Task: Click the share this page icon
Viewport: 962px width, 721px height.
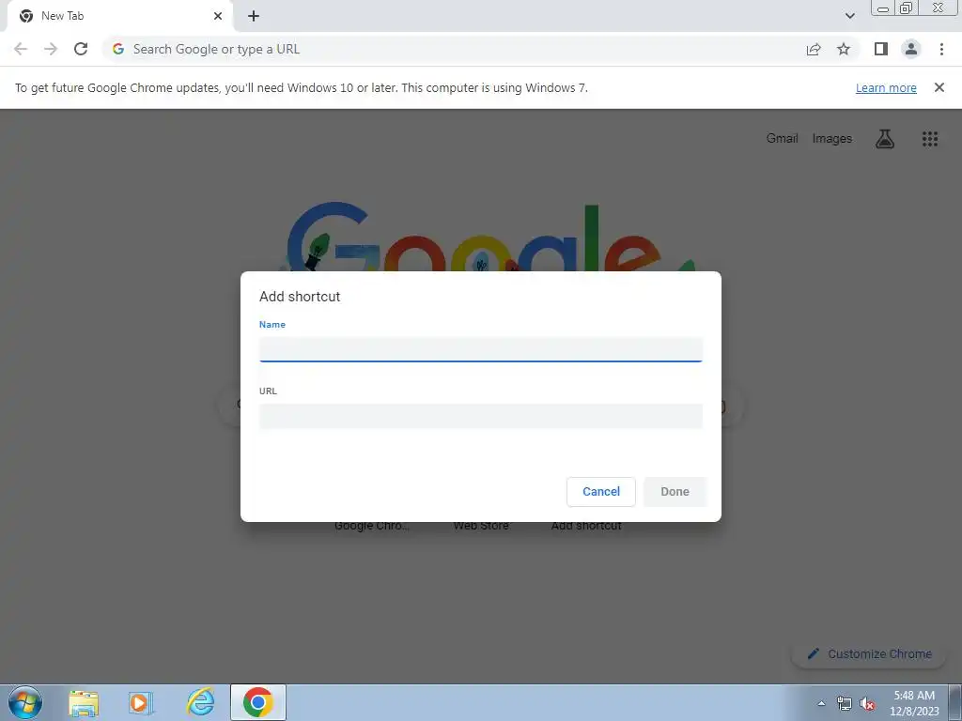Action: coord(814,49)
